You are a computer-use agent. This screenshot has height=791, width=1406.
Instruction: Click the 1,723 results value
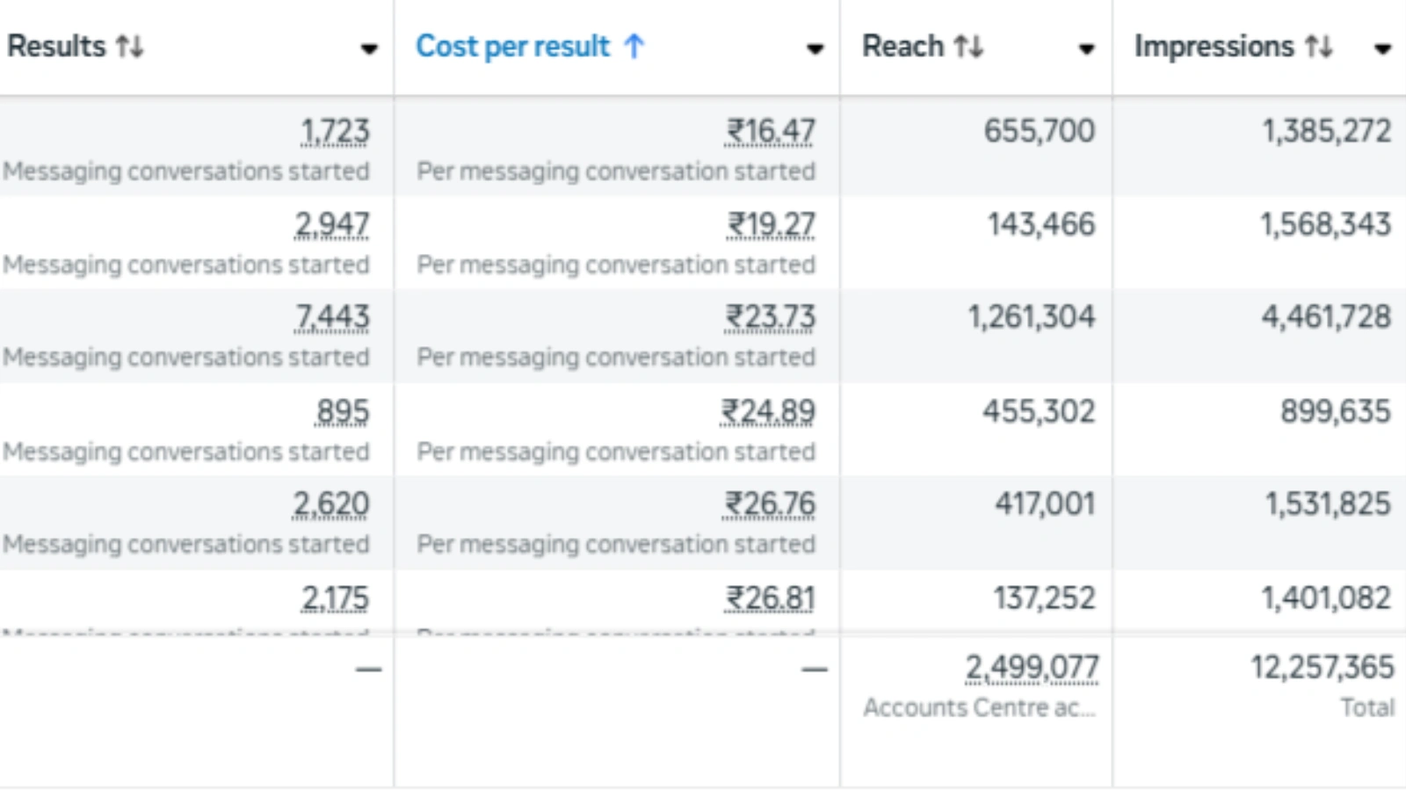[x=335, y=132]
